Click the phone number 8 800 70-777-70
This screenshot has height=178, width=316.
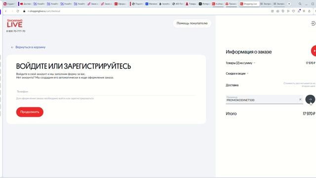16,31
